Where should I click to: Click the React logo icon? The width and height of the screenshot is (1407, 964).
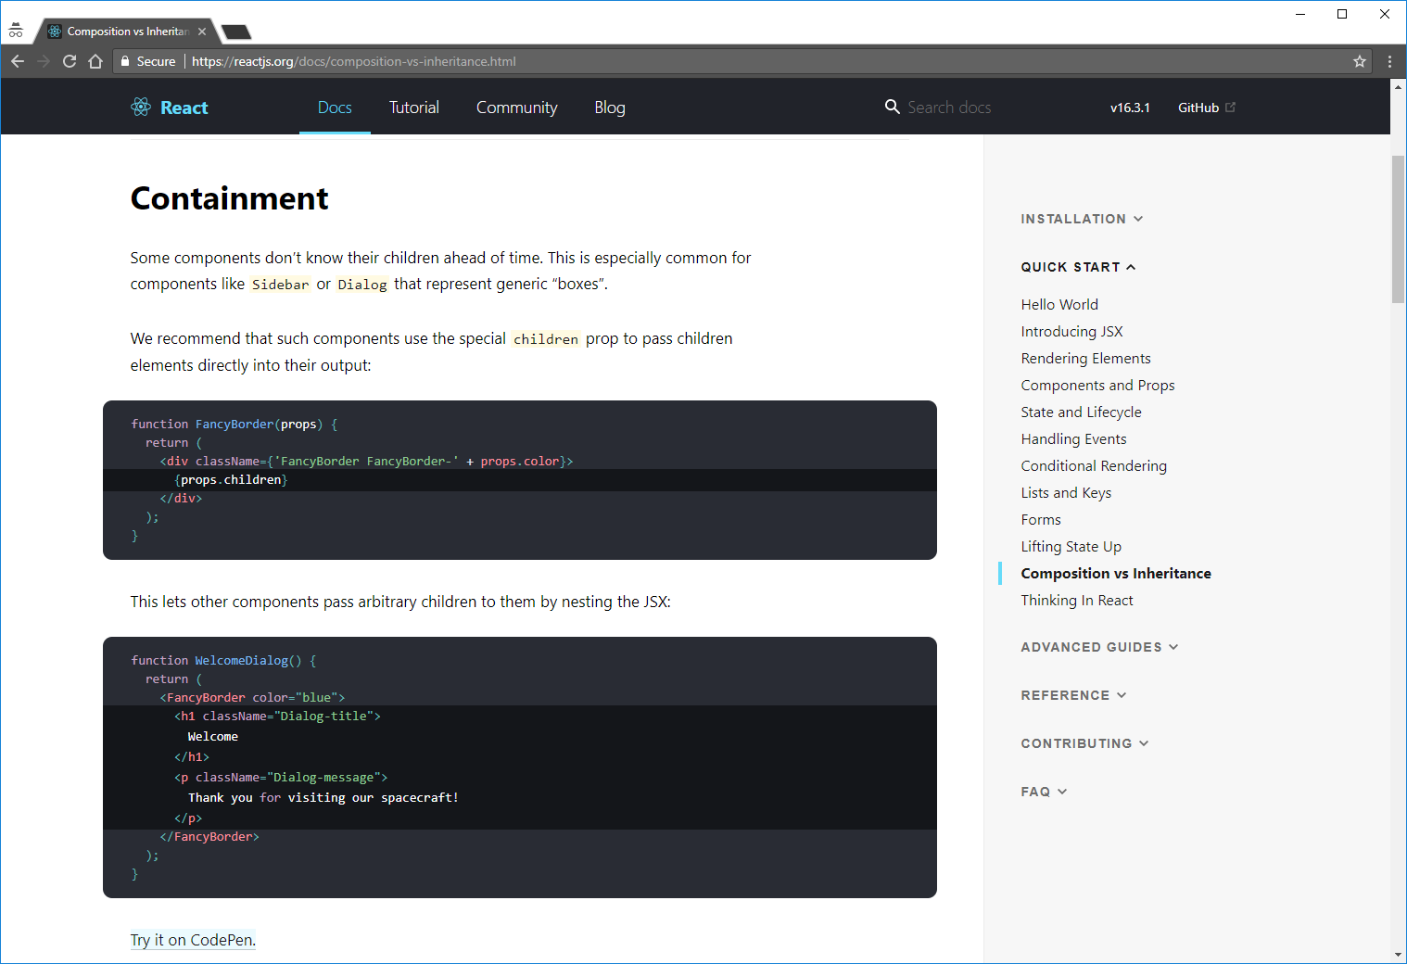pyautogui.click(x=141, y=107)
